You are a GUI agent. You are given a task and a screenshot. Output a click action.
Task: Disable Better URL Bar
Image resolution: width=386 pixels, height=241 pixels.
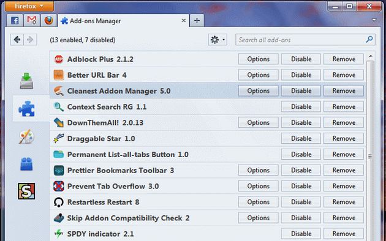tap(301, 75)
